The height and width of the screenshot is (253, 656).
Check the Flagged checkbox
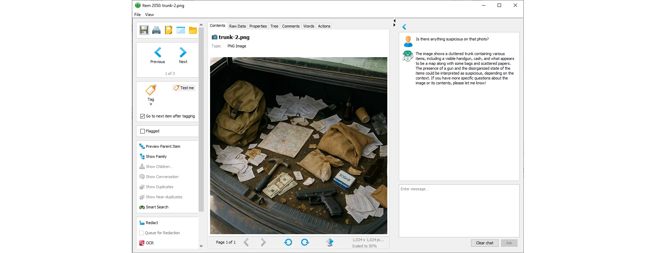(x=142, y=131)
